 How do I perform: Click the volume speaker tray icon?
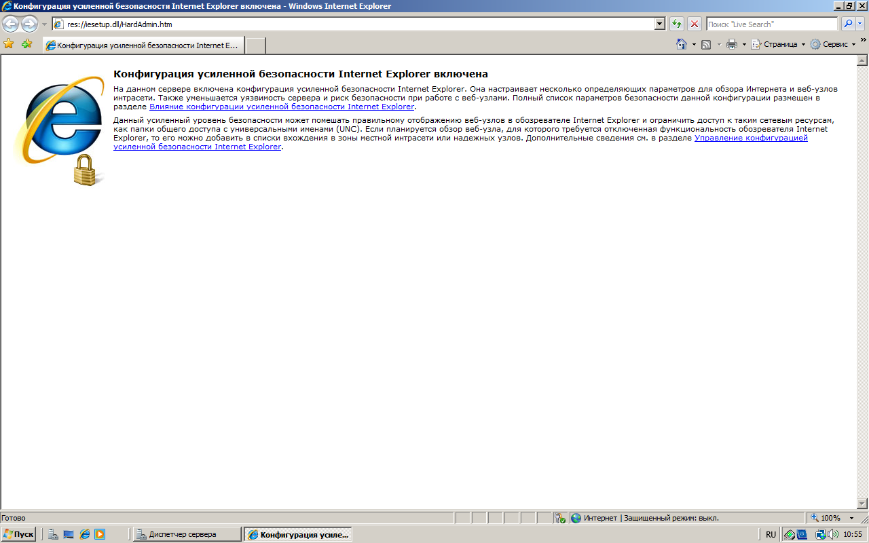click(x=832, y=534)
